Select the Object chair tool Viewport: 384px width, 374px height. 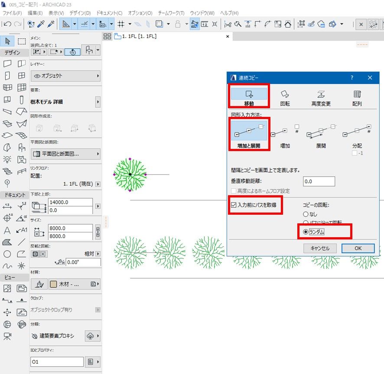(22, 148)
